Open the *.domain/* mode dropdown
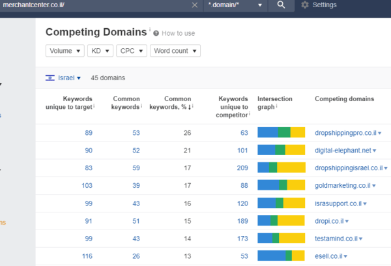This screenshot has width=391, height=266. tap(235, 5)
